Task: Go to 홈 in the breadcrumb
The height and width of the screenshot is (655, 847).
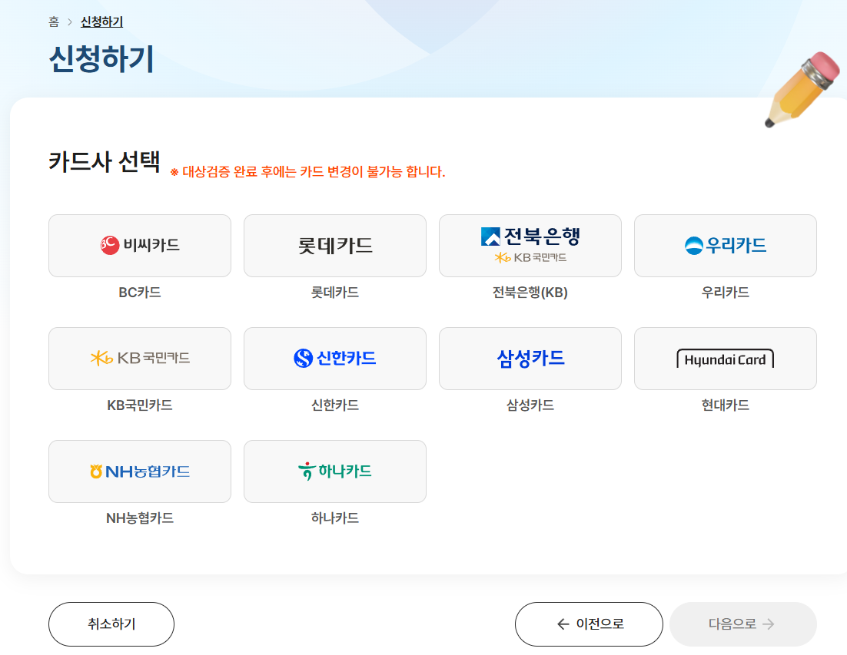Action: click(x=54, y=22)
